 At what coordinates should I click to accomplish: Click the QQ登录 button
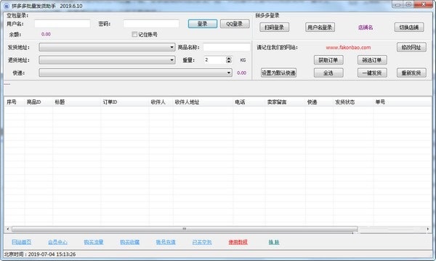(x=235, y=24)
